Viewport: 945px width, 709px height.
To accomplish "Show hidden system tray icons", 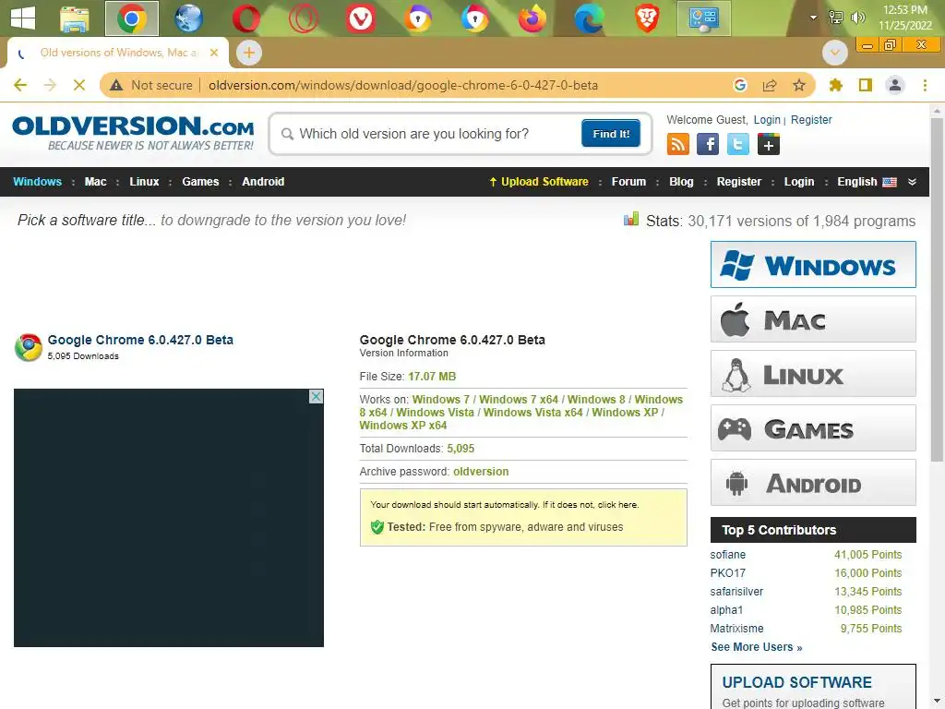I will pos(813,18).
